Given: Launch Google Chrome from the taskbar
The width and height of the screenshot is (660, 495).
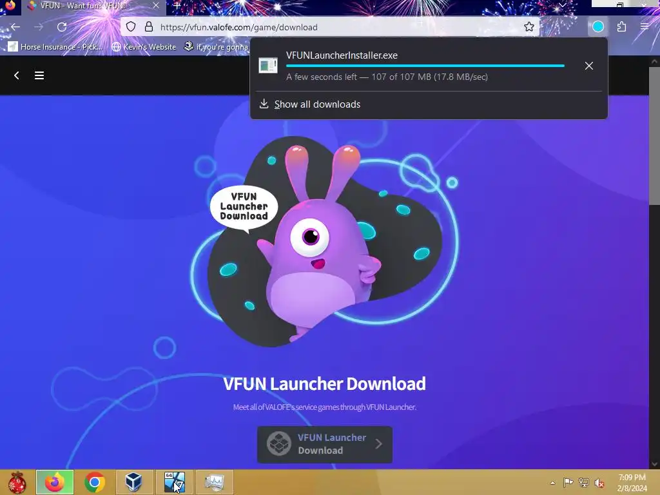Looking at the screenshot, I should point(95,482).
